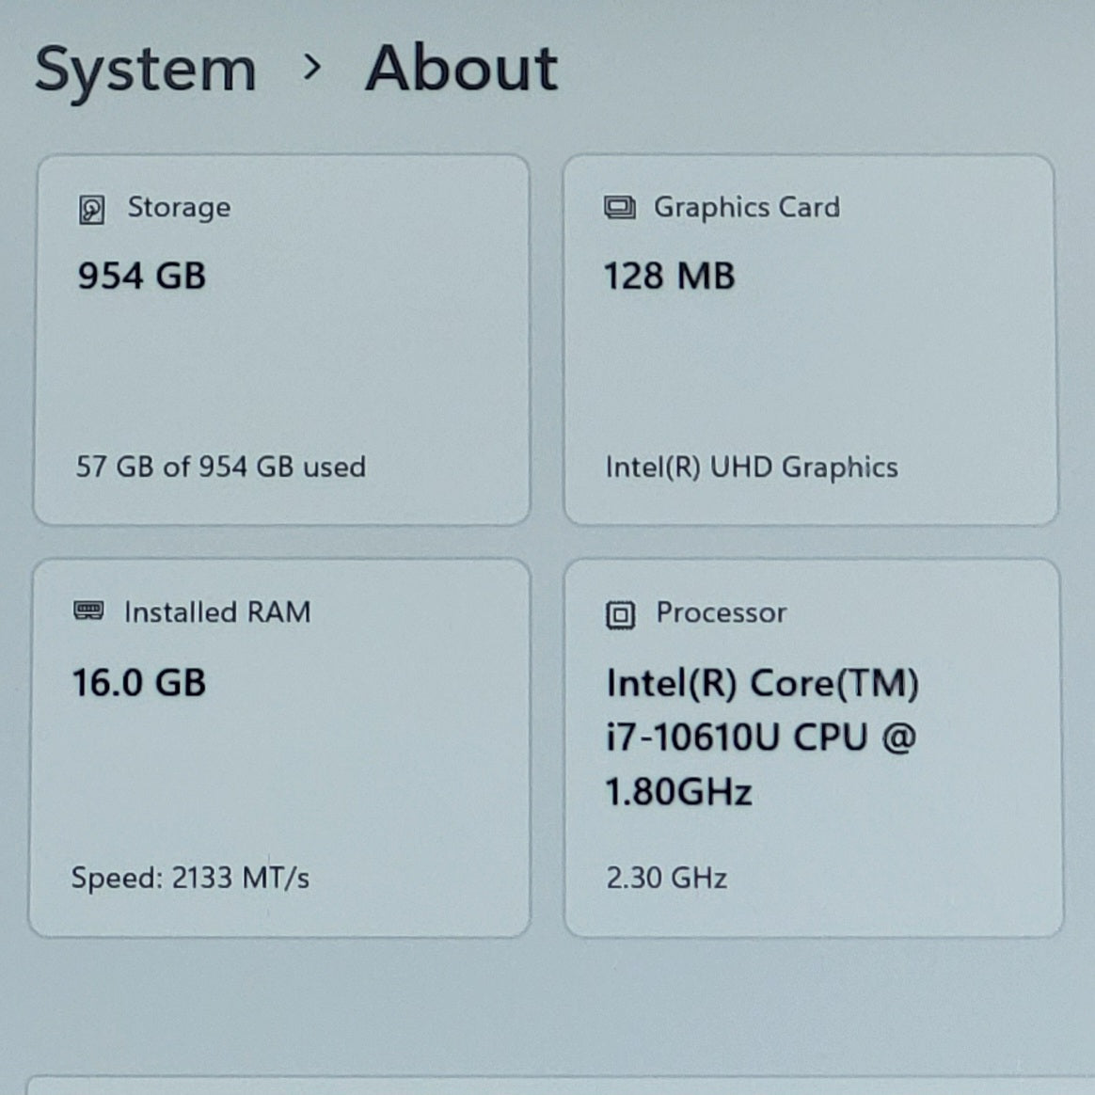Select the 128 MB graphics memory value

[x=669, y=275]
